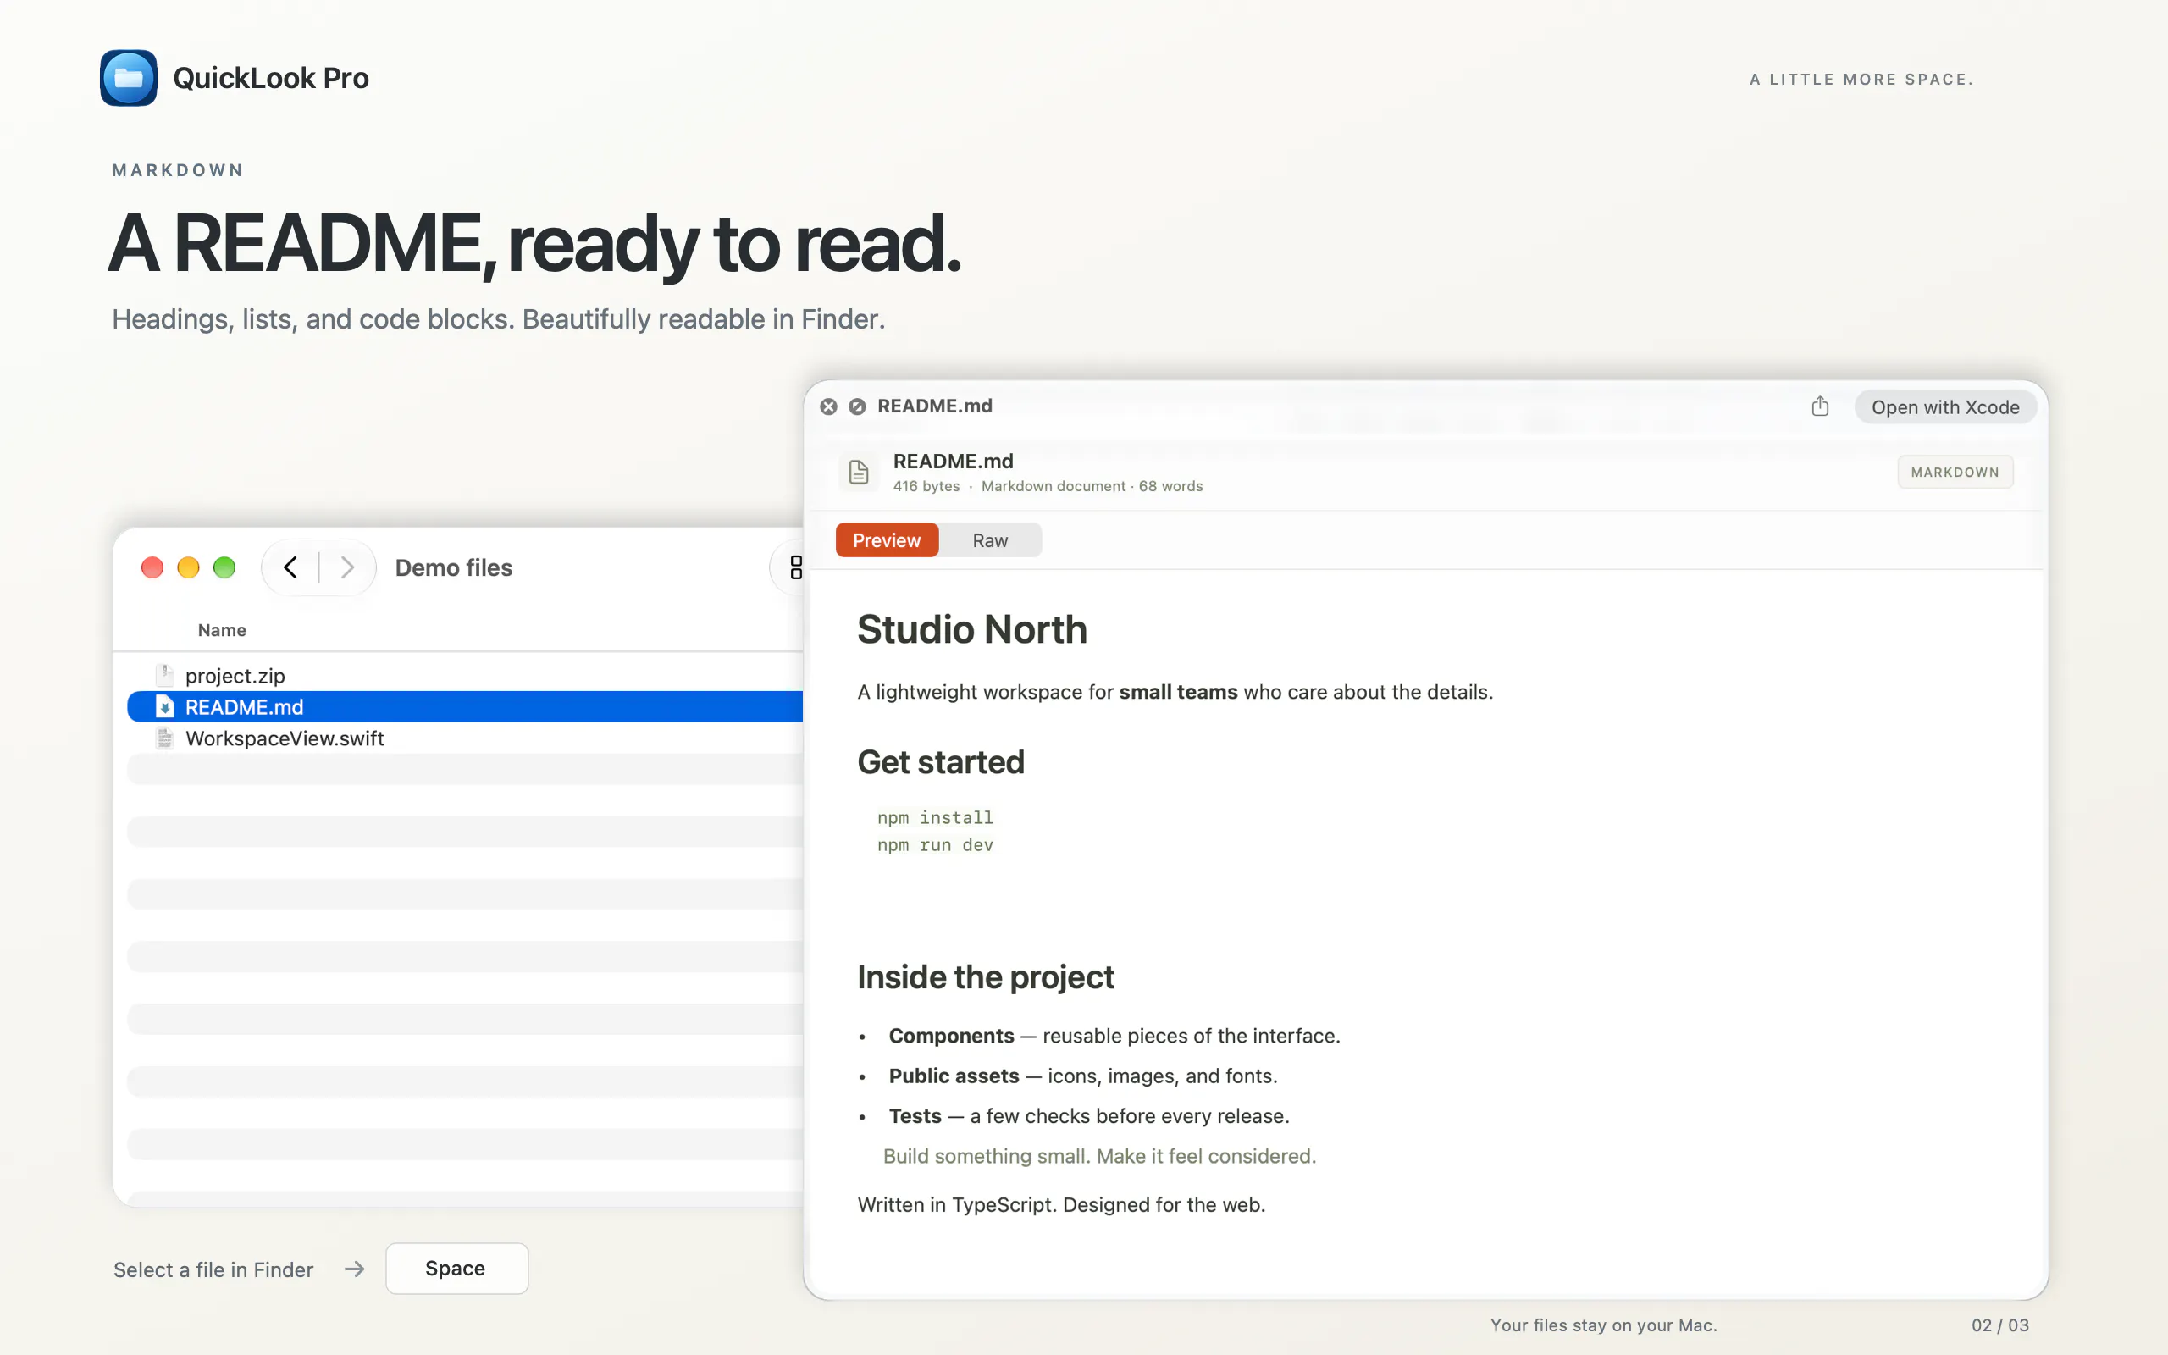This screenshot has width=2168, height=1355.
Task: Click the view options icon in Finder toolbar
Action: tap(795, 567)
